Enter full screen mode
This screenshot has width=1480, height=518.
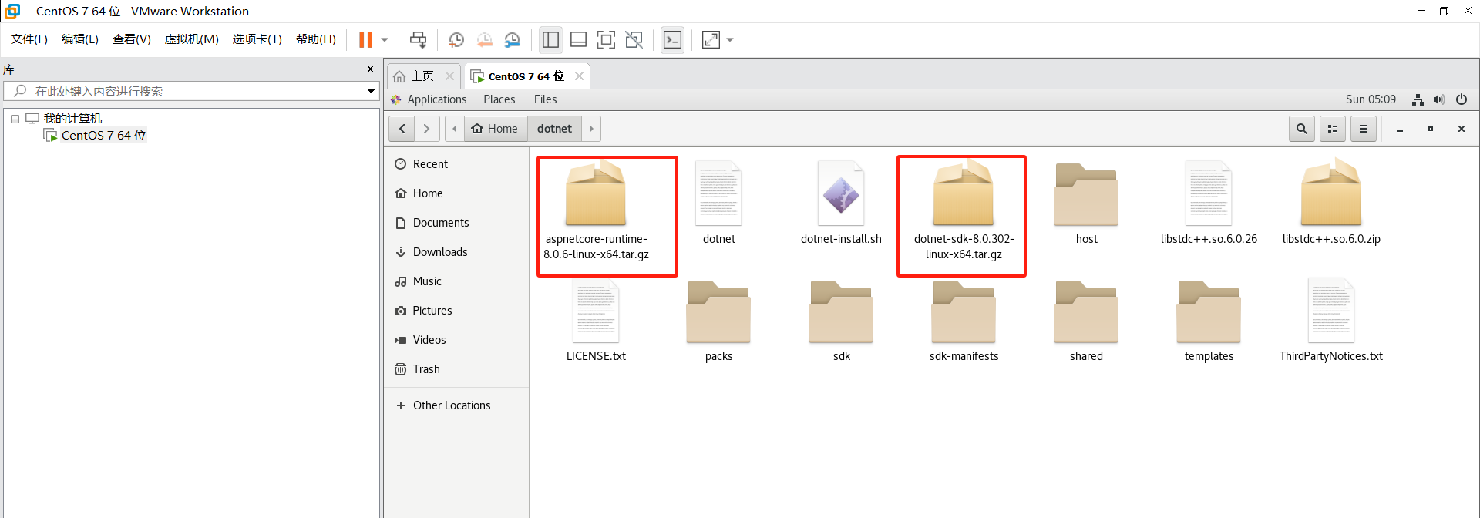pos(607,39)
